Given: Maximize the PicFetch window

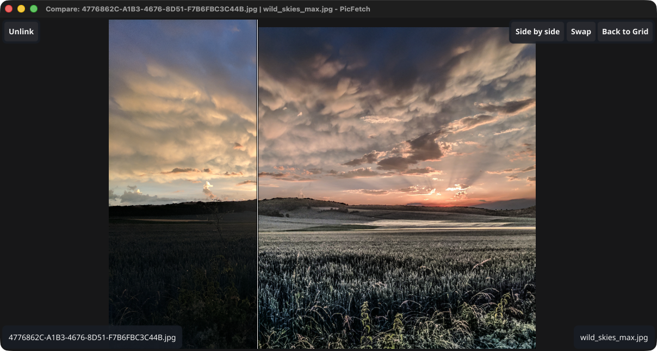Looking at the screenshot, I should point(34,9).
